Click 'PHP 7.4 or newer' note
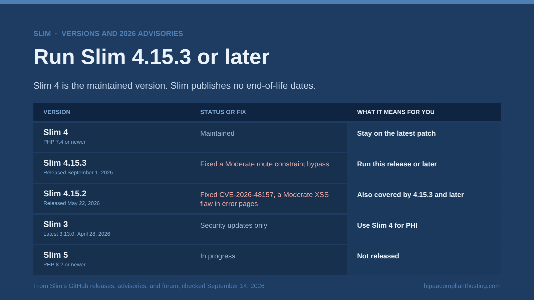Viewport: 534px width, 300px height. click(x=64, y=142)
